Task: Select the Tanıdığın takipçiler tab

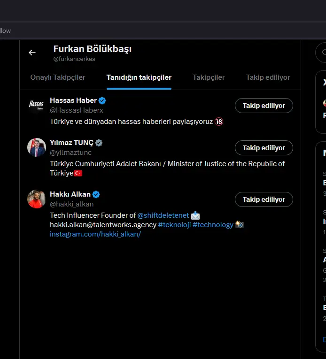Action: click(139, 77)
